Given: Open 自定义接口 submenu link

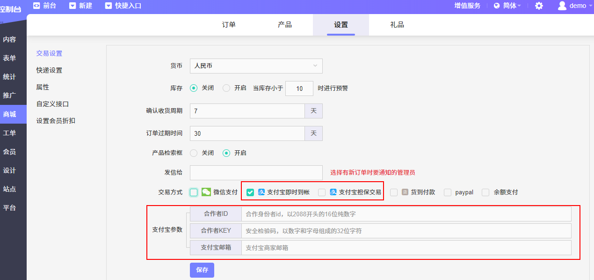Looking at the screenshot, I should [52, 104].
